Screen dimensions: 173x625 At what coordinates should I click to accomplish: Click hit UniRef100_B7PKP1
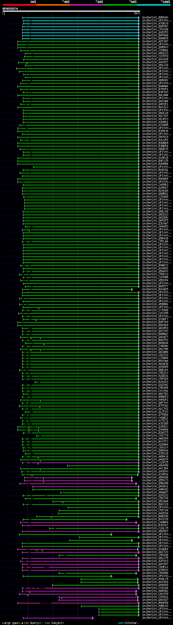click(x=155, y=89)
